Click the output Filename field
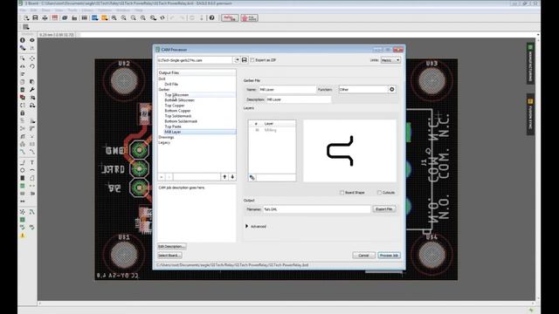This screenshot has width=559, height=314. (316, 209)
